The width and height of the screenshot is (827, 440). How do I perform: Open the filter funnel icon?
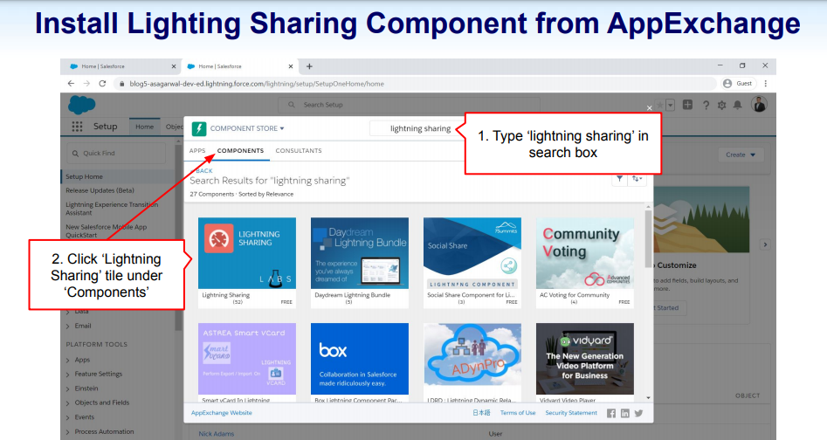pos(620,179)
